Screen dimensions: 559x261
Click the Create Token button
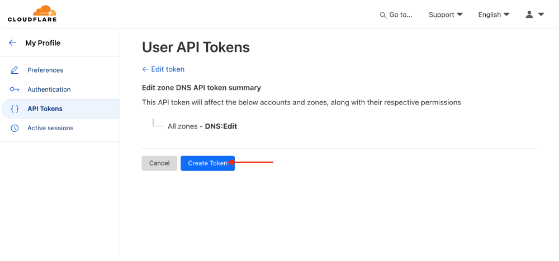pos(207,163)
